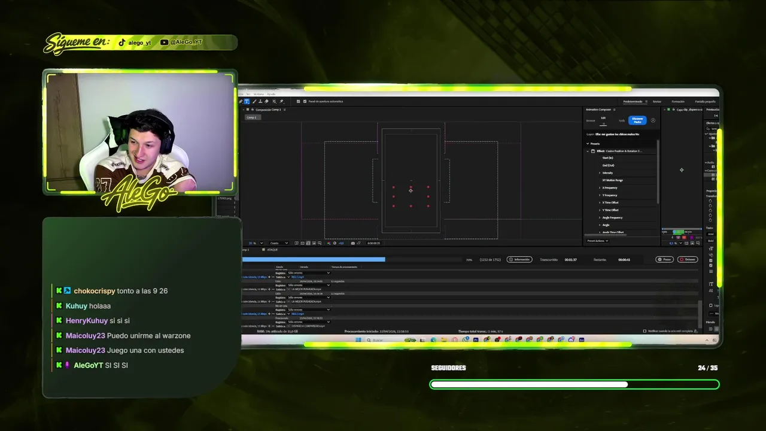Click the blue render progress bar
Viewport: 766px width, 431px height.
pos(314,259)
